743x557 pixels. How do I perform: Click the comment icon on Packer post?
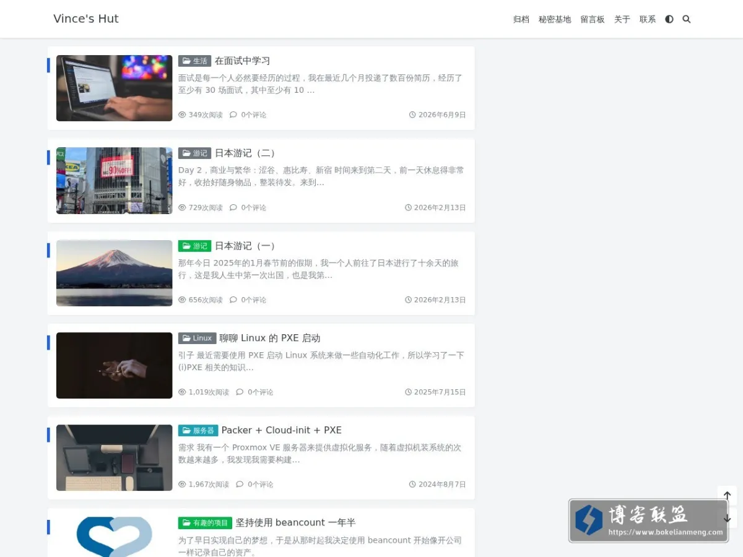click(240, 484)
